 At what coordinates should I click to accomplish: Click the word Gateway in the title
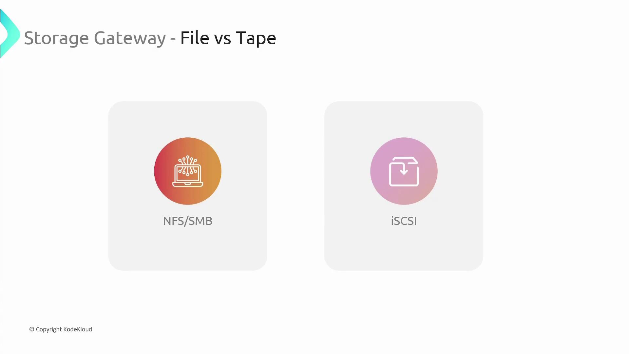[130, 38]
